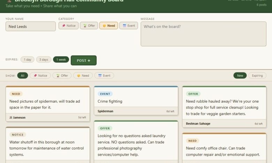Click the Your Name input field

pos(31,26)
